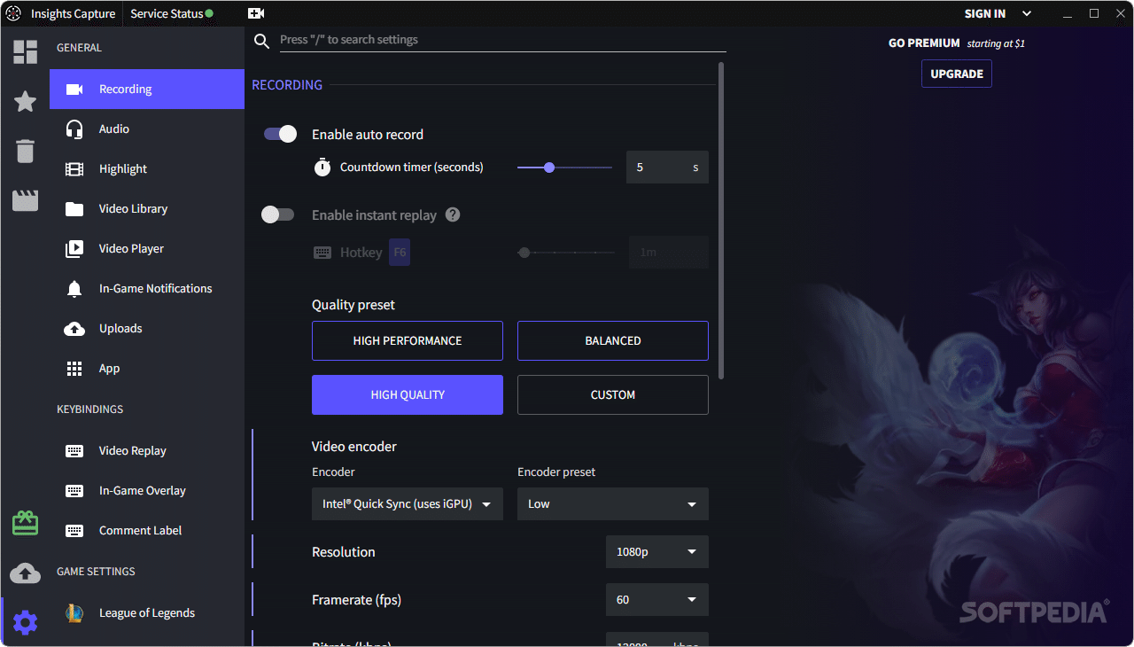Click the settings panel vertical scrollbar
Image resolution: width=1134 pixels, height=647 pixels.
tap(721, 220)
